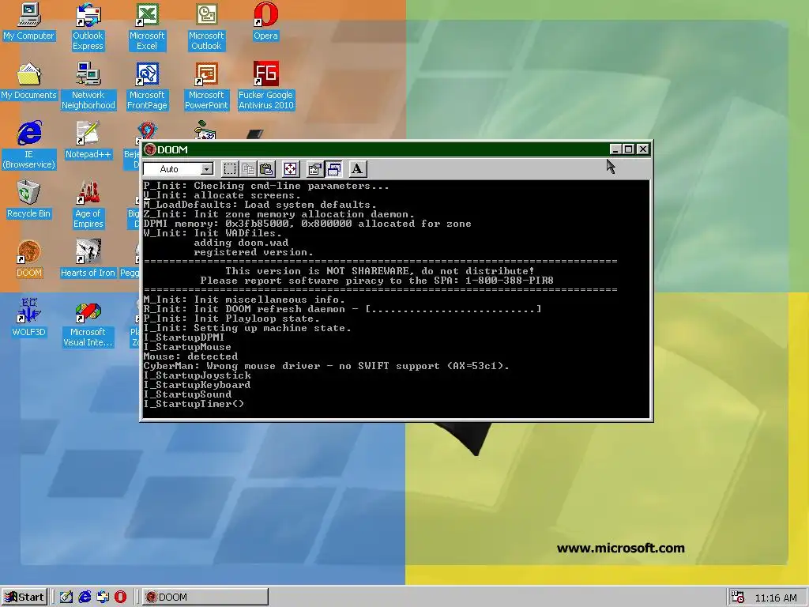809x607 pixels.
Task: Launch Microsoft PowerPoint shortcut
Action: coord(206,86)
